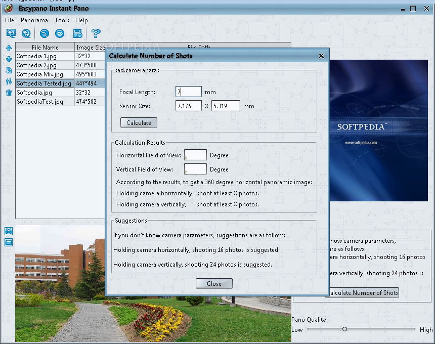The height and width of the screenshot is (344, 435).
Task: Open the Tools menu
Action: [x=62, y=20]
